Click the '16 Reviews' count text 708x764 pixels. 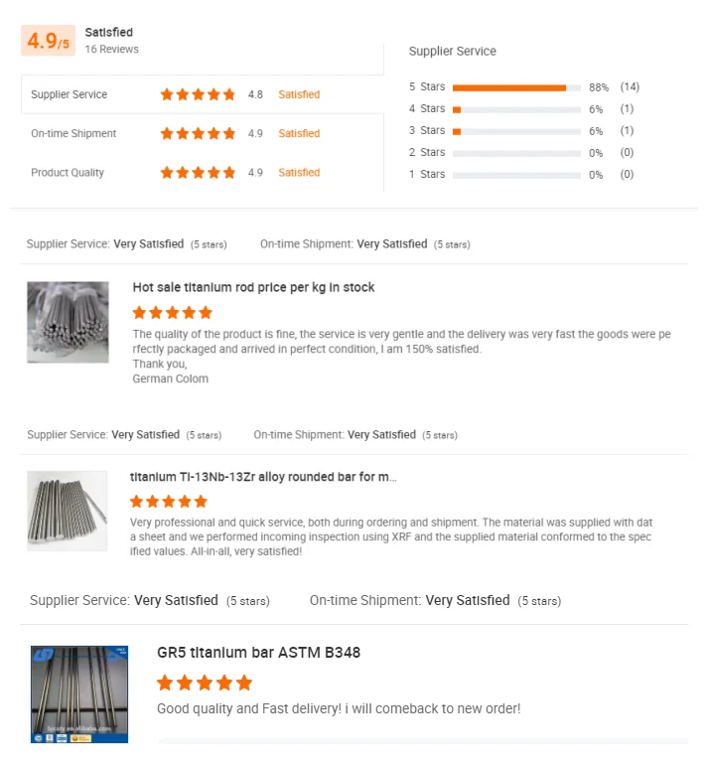(x=111, y=49)
